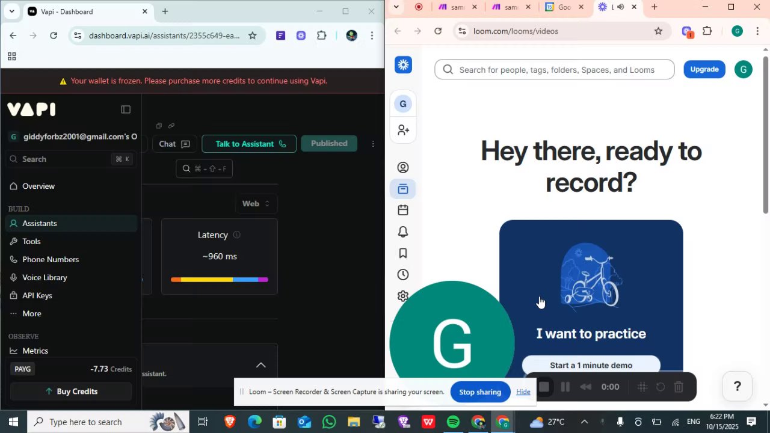Open the Loom notifications bell
The width and height of the screenshot is (770, 433).
[403, 232]
